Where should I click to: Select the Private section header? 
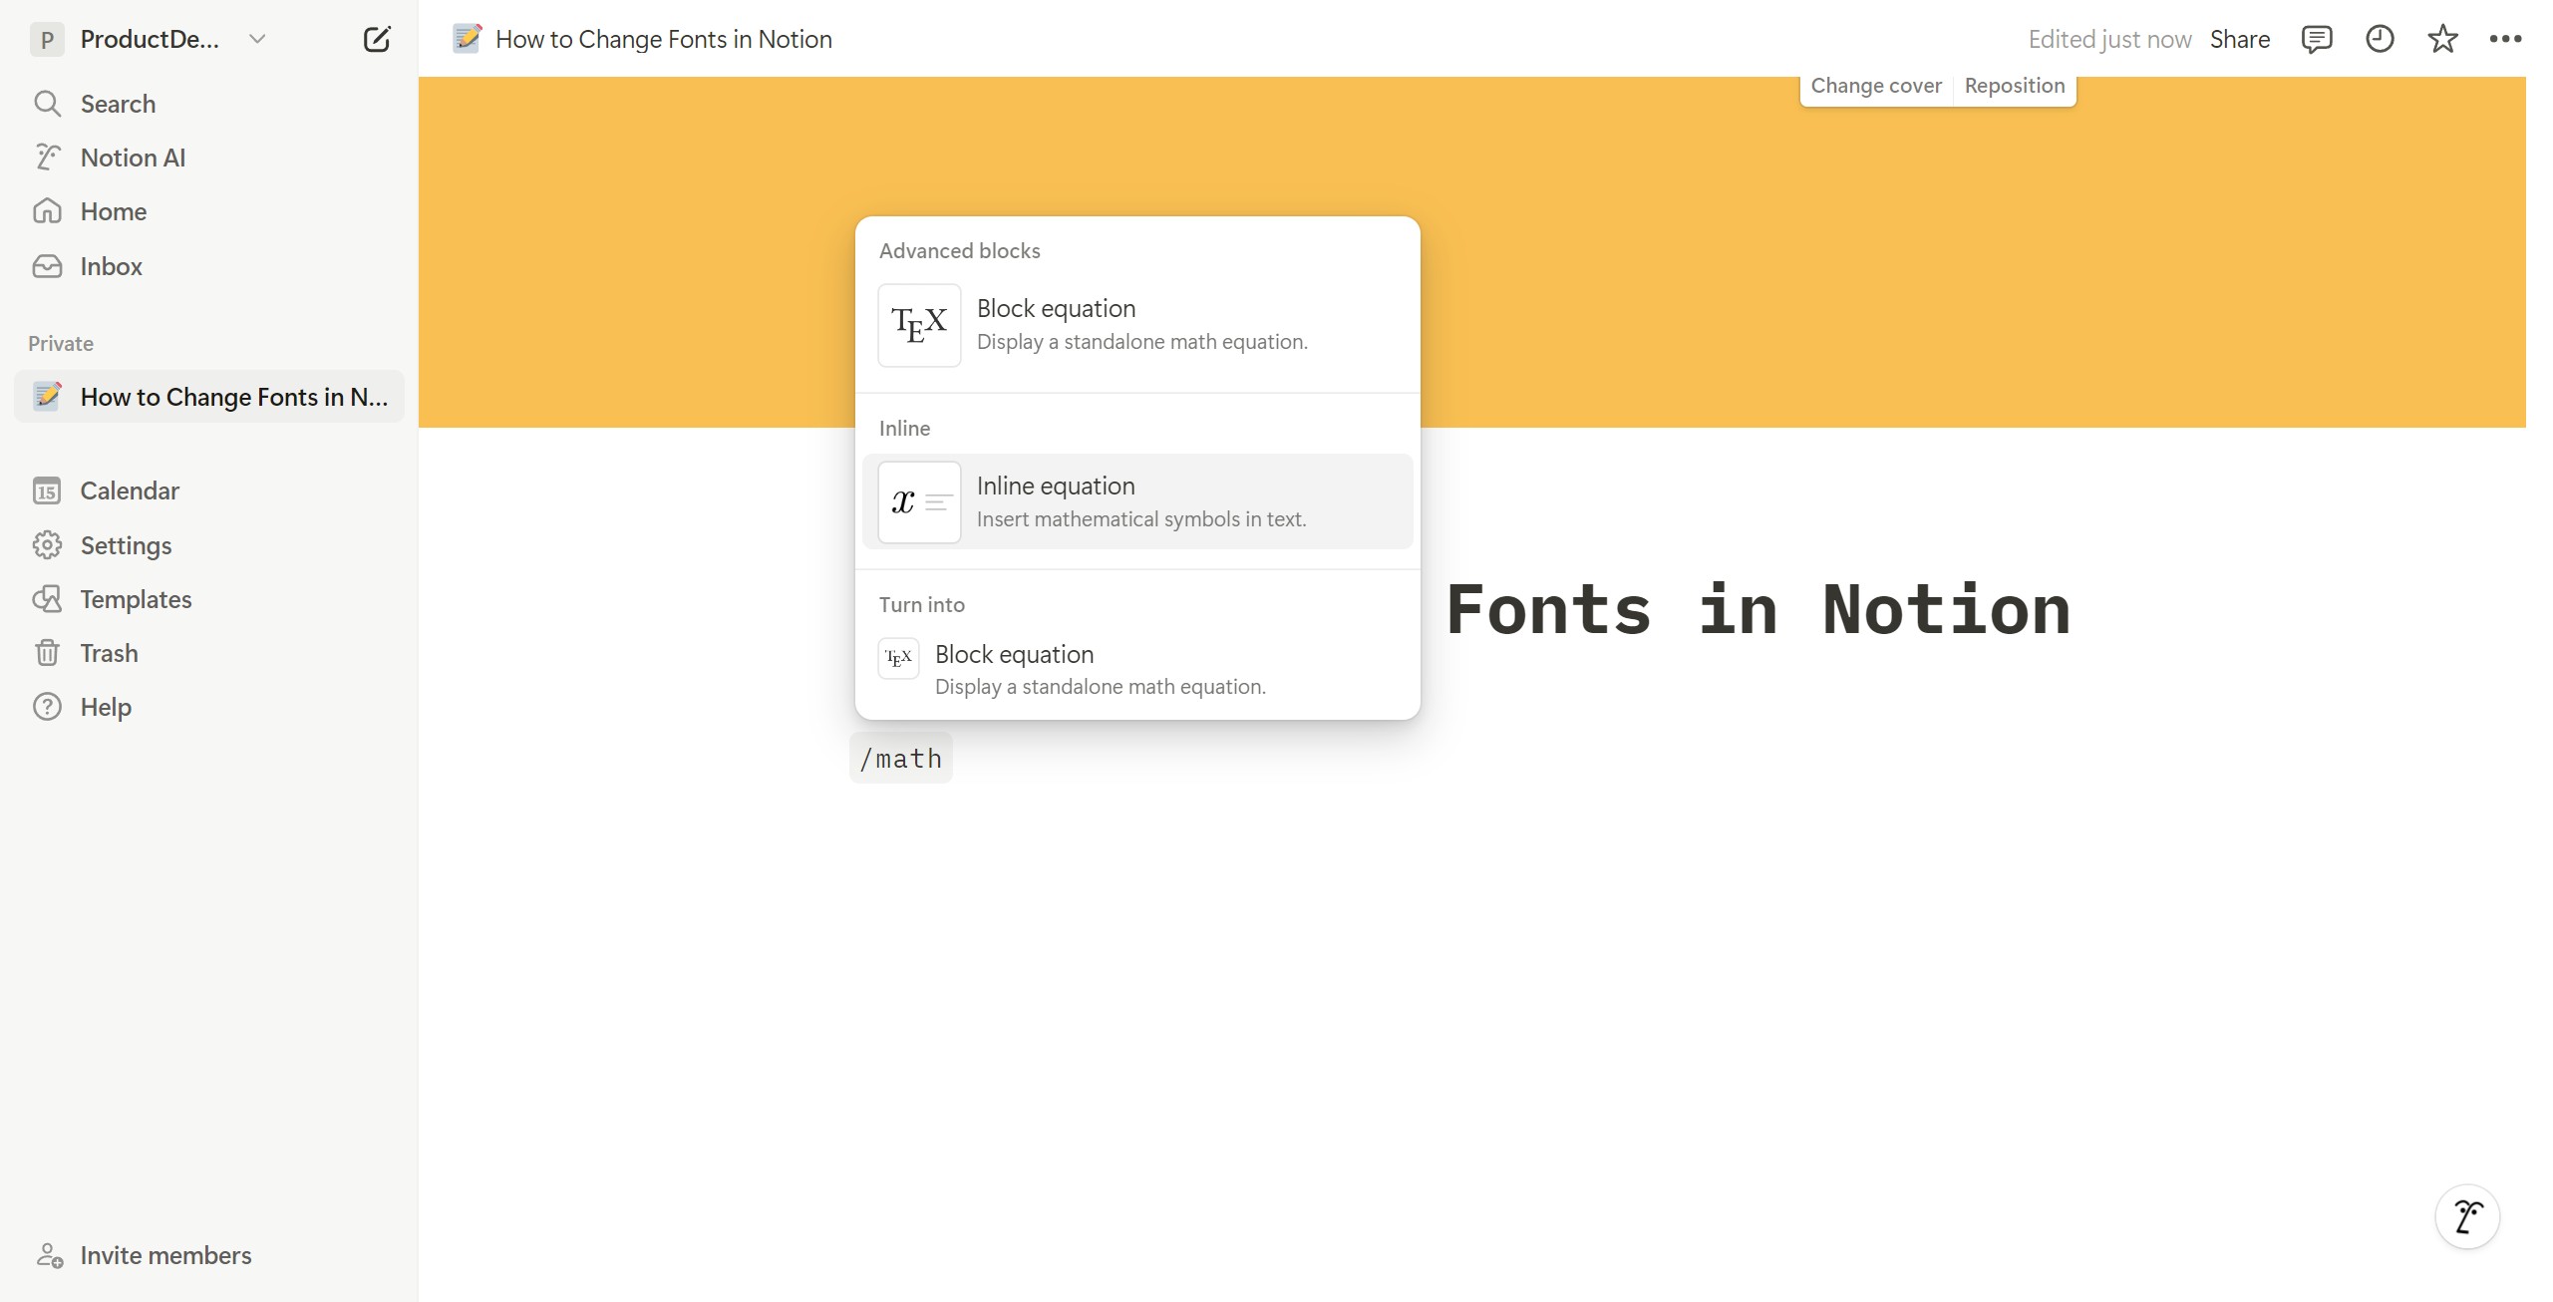click(x=61, y=343)
